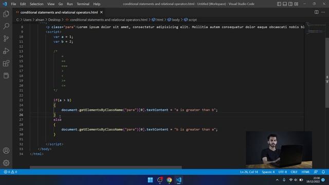Screen dimensions: 329x185
Task: Click line number 23 in gutter
Action: (21, 100)
